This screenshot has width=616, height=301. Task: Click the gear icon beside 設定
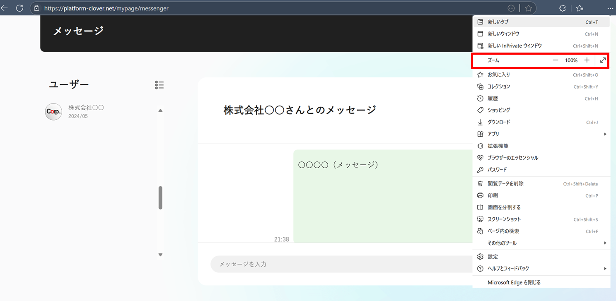click(x=481, y=257)
